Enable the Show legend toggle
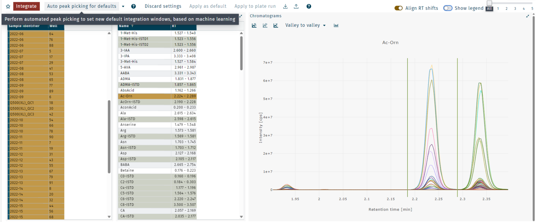The image size is (537, 222). coord(447,8)
